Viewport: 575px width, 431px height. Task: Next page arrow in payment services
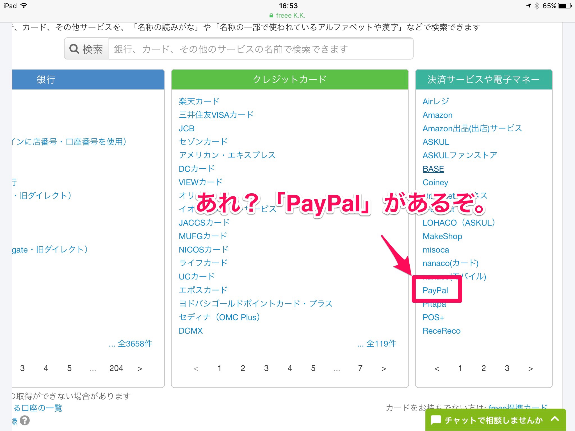click(x=530, y=368)
